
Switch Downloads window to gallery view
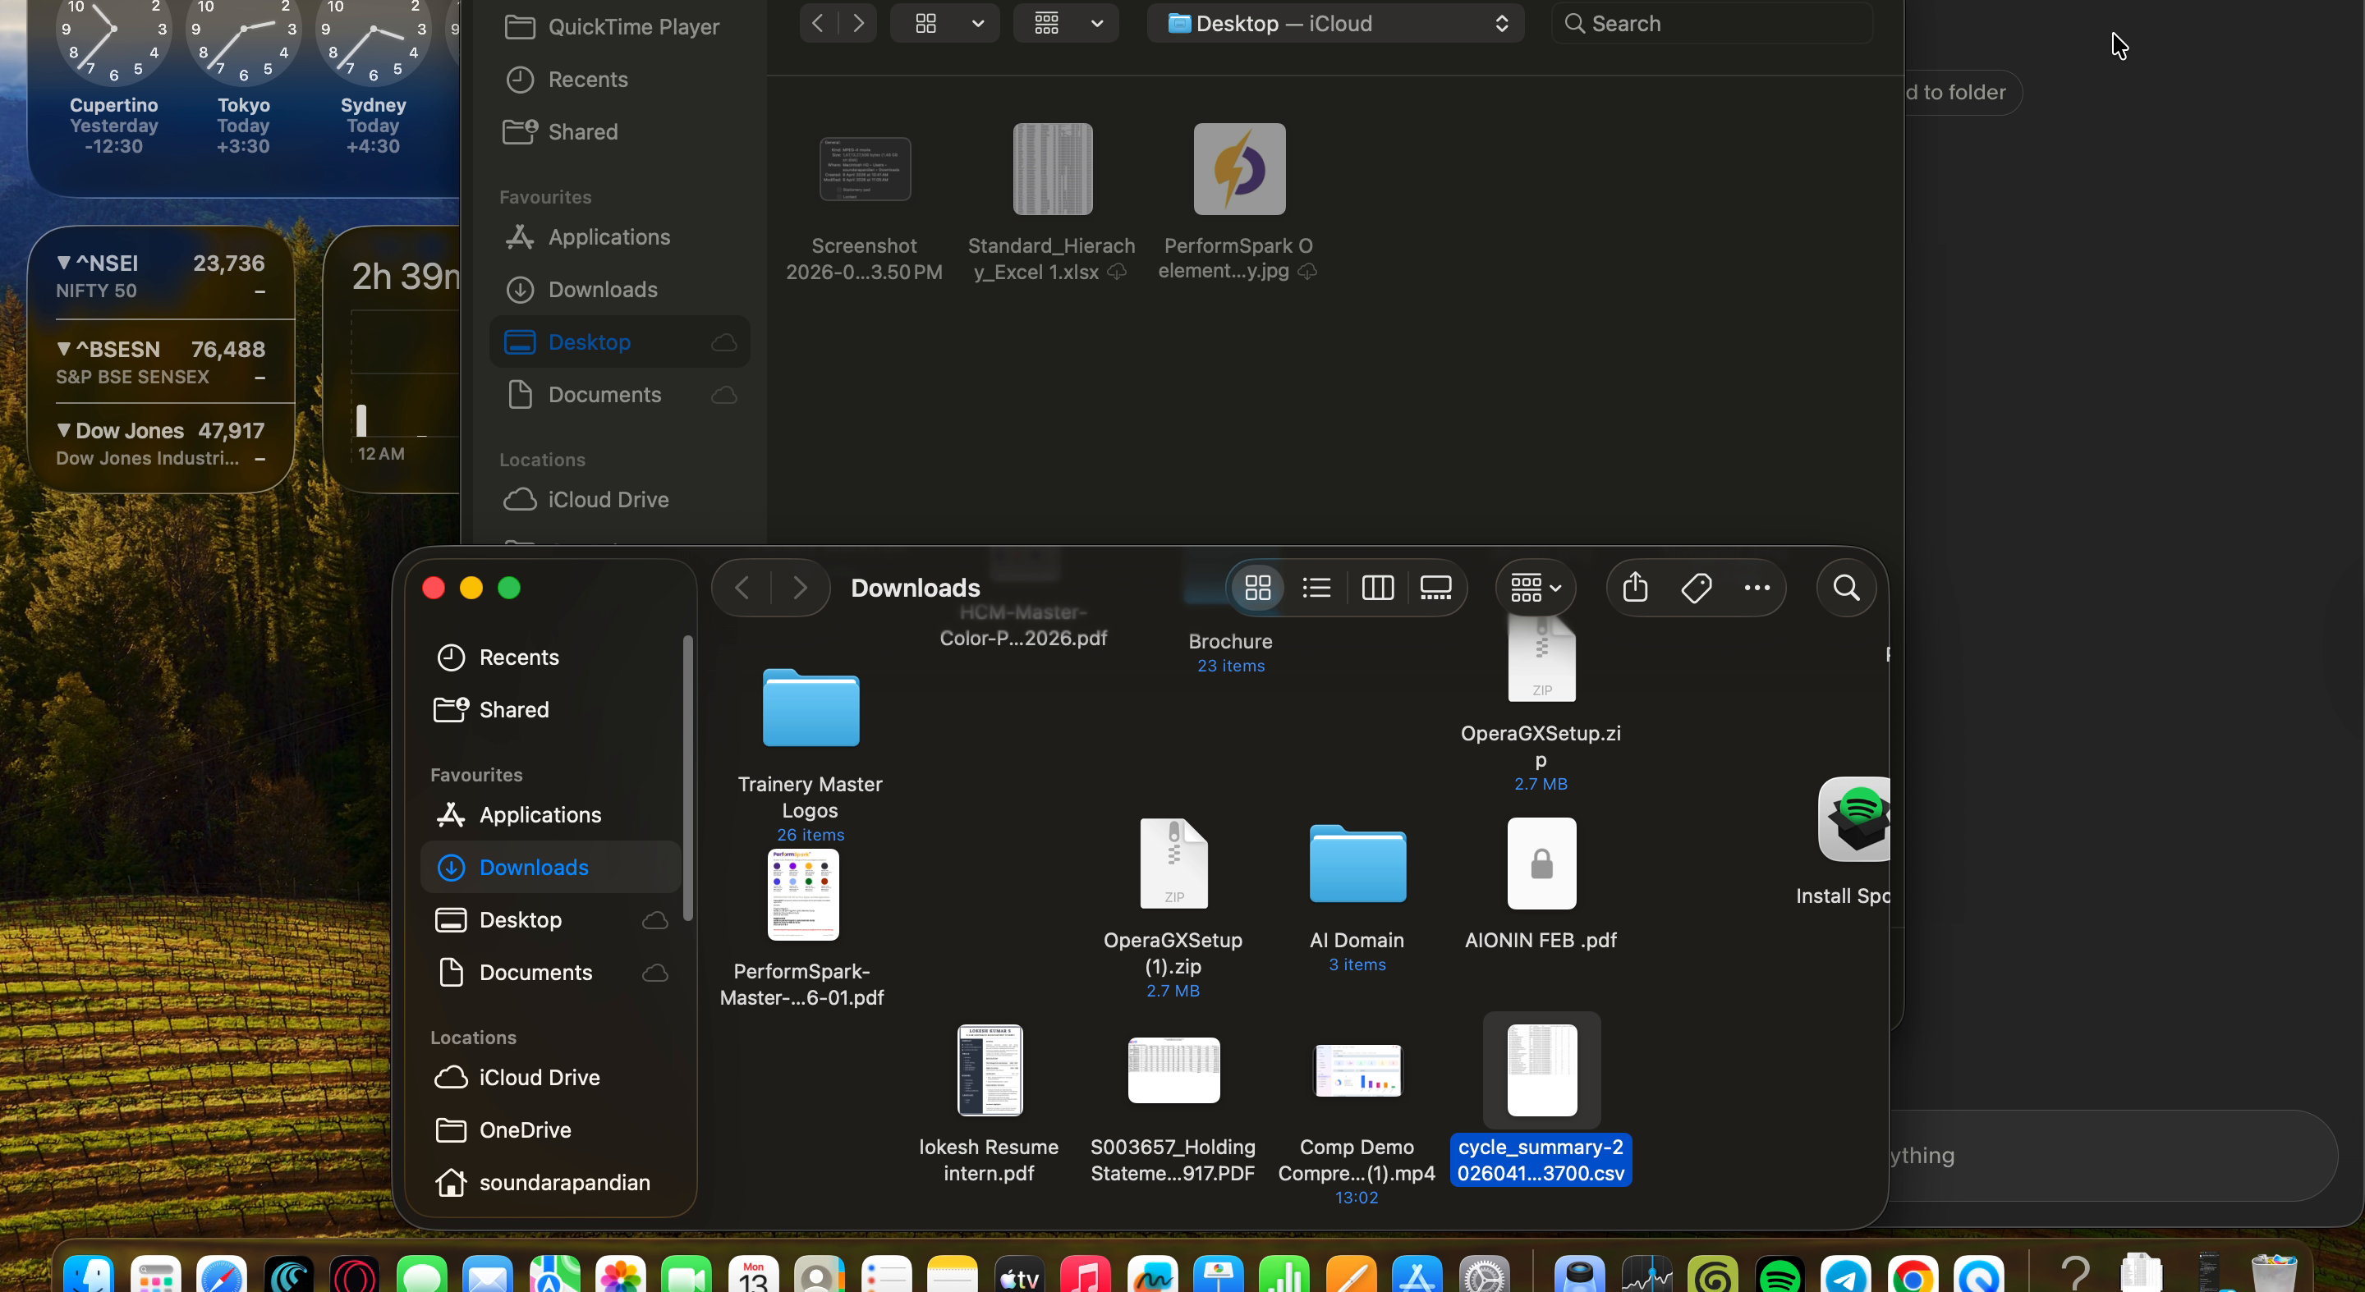point(1436,587)
